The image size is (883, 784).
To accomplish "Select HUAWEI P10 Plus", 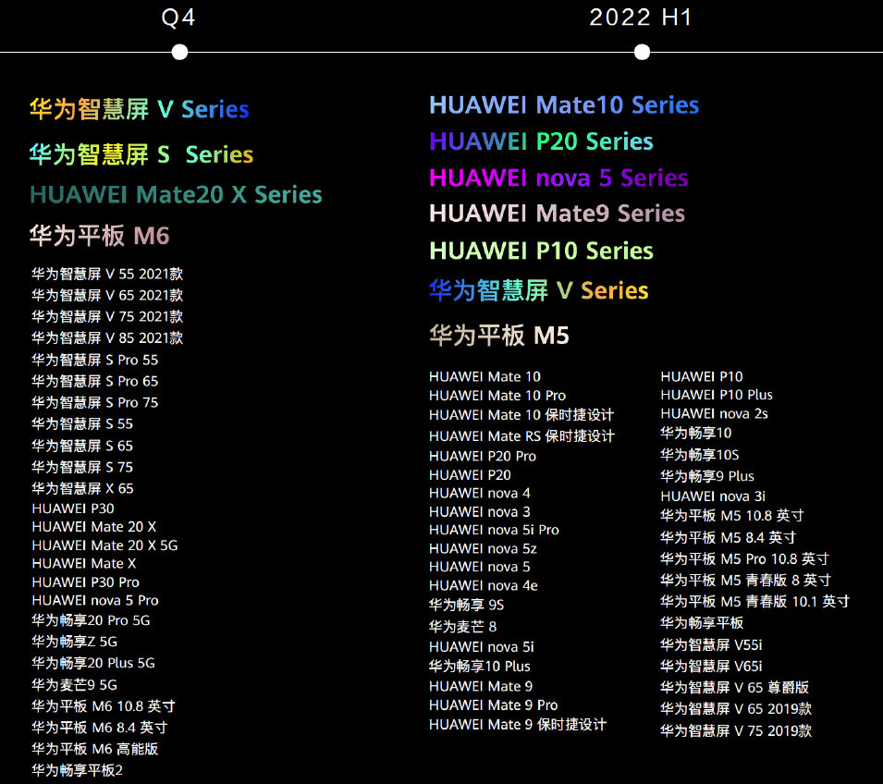I will 717,395.
